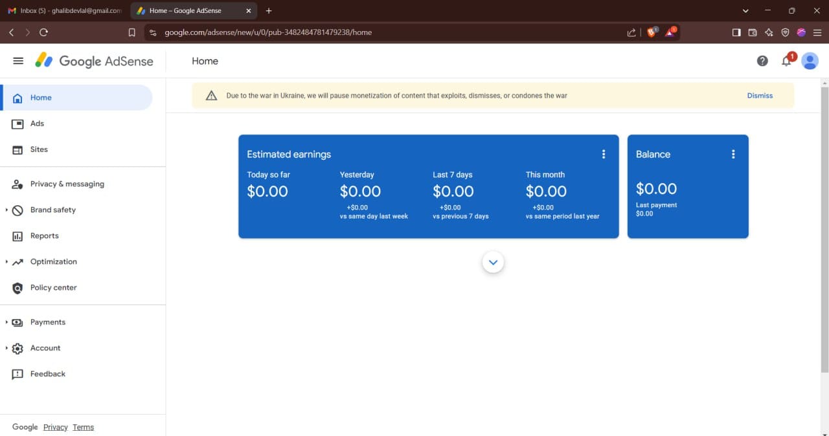Expand the Brand safety section

pos(7,210)
